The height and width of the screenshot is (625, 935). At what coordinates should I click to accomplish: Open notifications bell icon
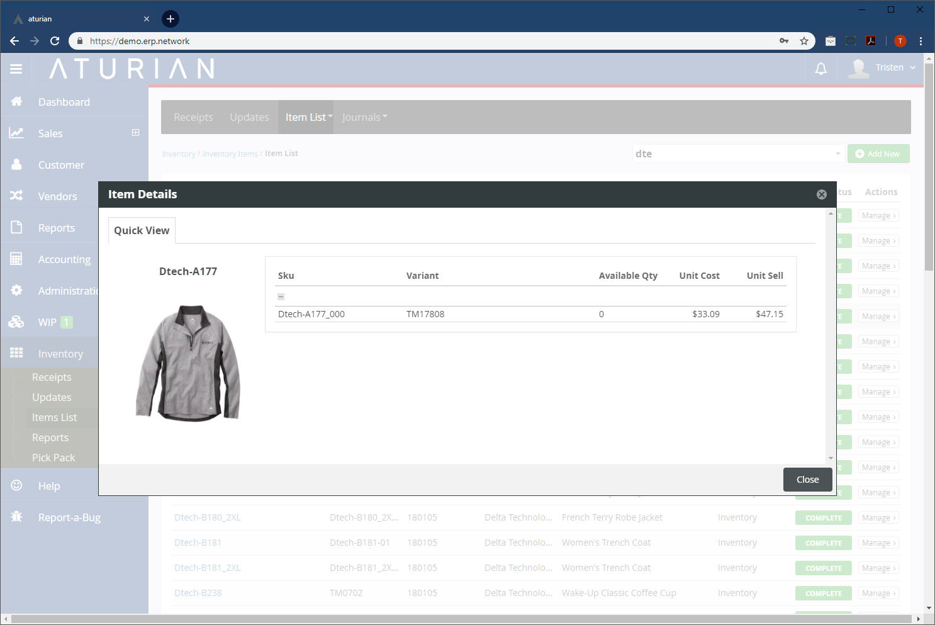pos(821,69)
